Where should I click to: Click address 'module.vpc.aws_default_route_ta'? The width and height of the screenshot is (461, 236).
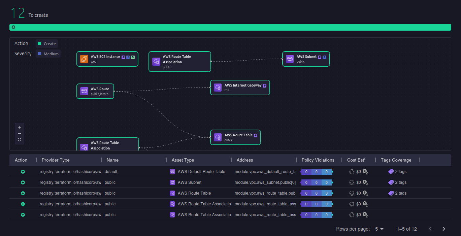coord(265,172)
